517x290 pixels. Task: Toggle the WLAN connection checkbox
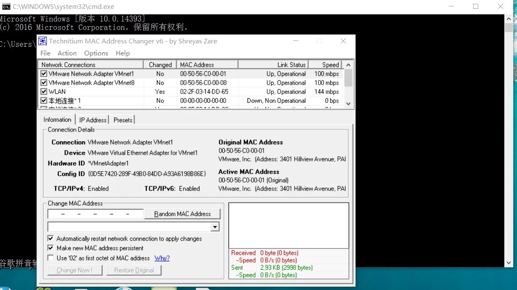click(44, 91)
